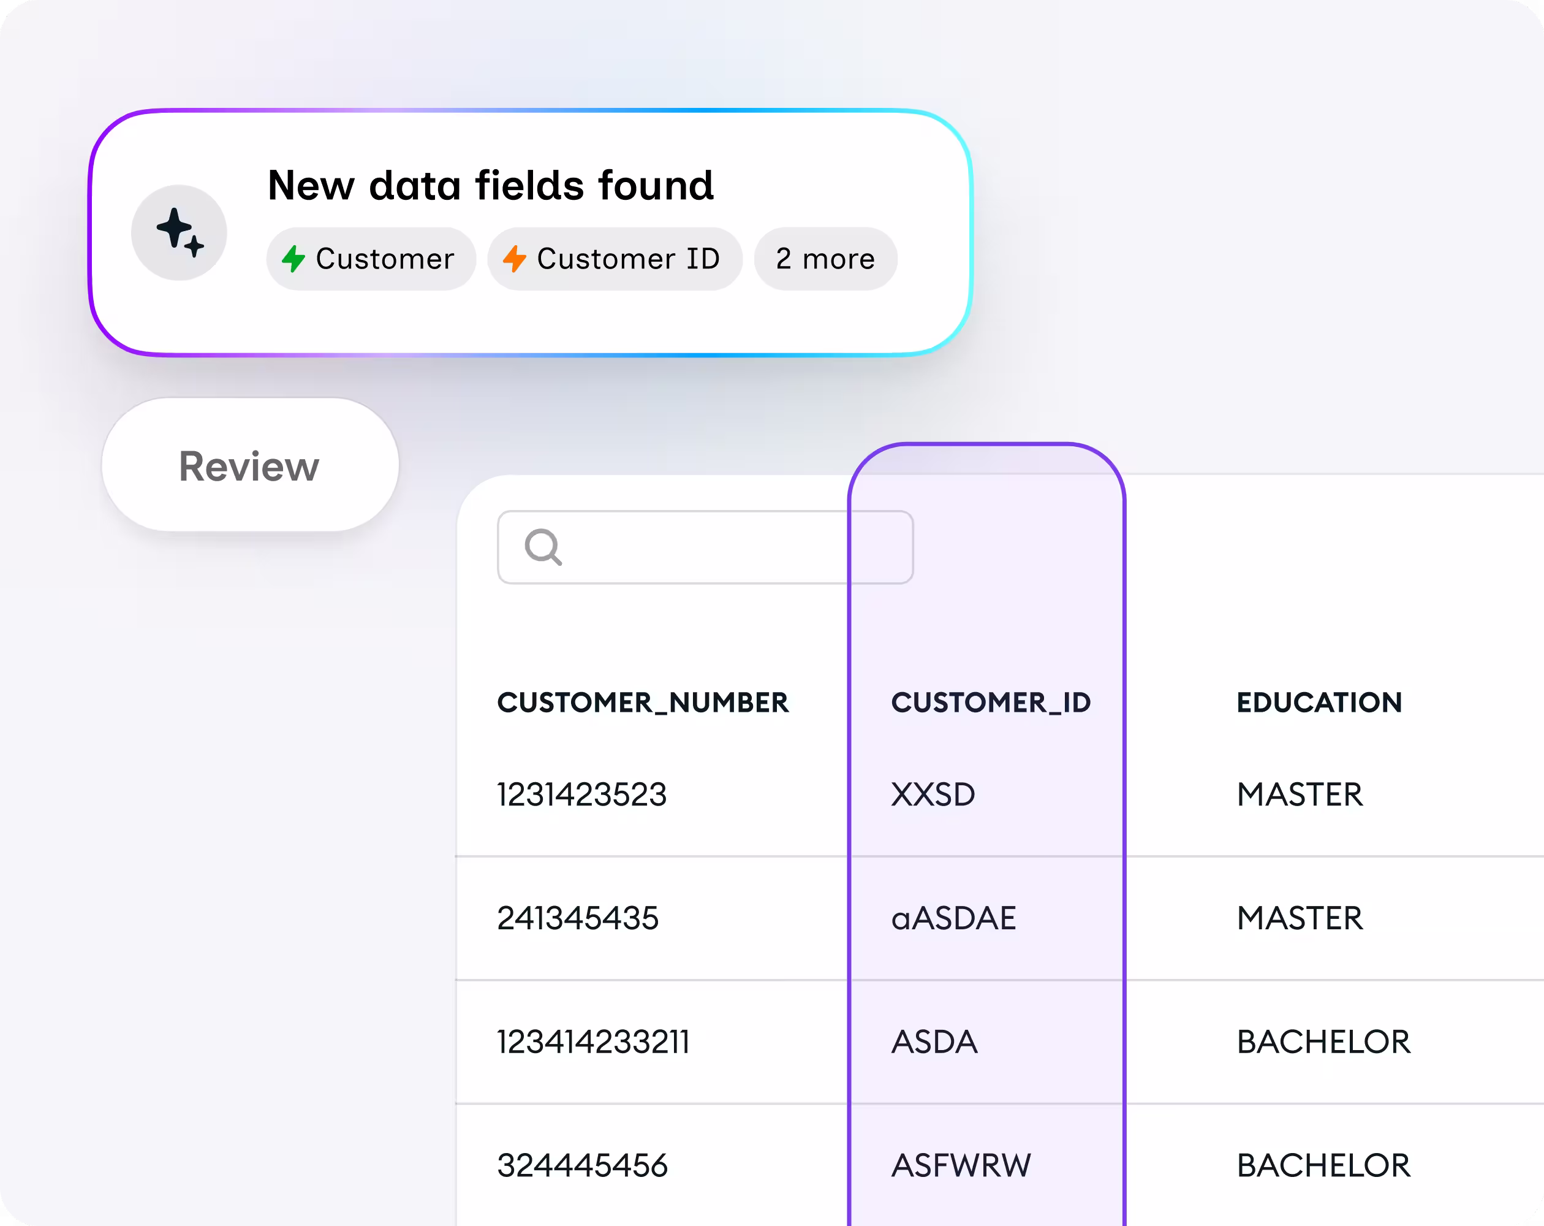Click the 123414233211 customer number cell
Viewport: 1544px width, 1226px height.
pyautogui.click(x=594, y=1042)
